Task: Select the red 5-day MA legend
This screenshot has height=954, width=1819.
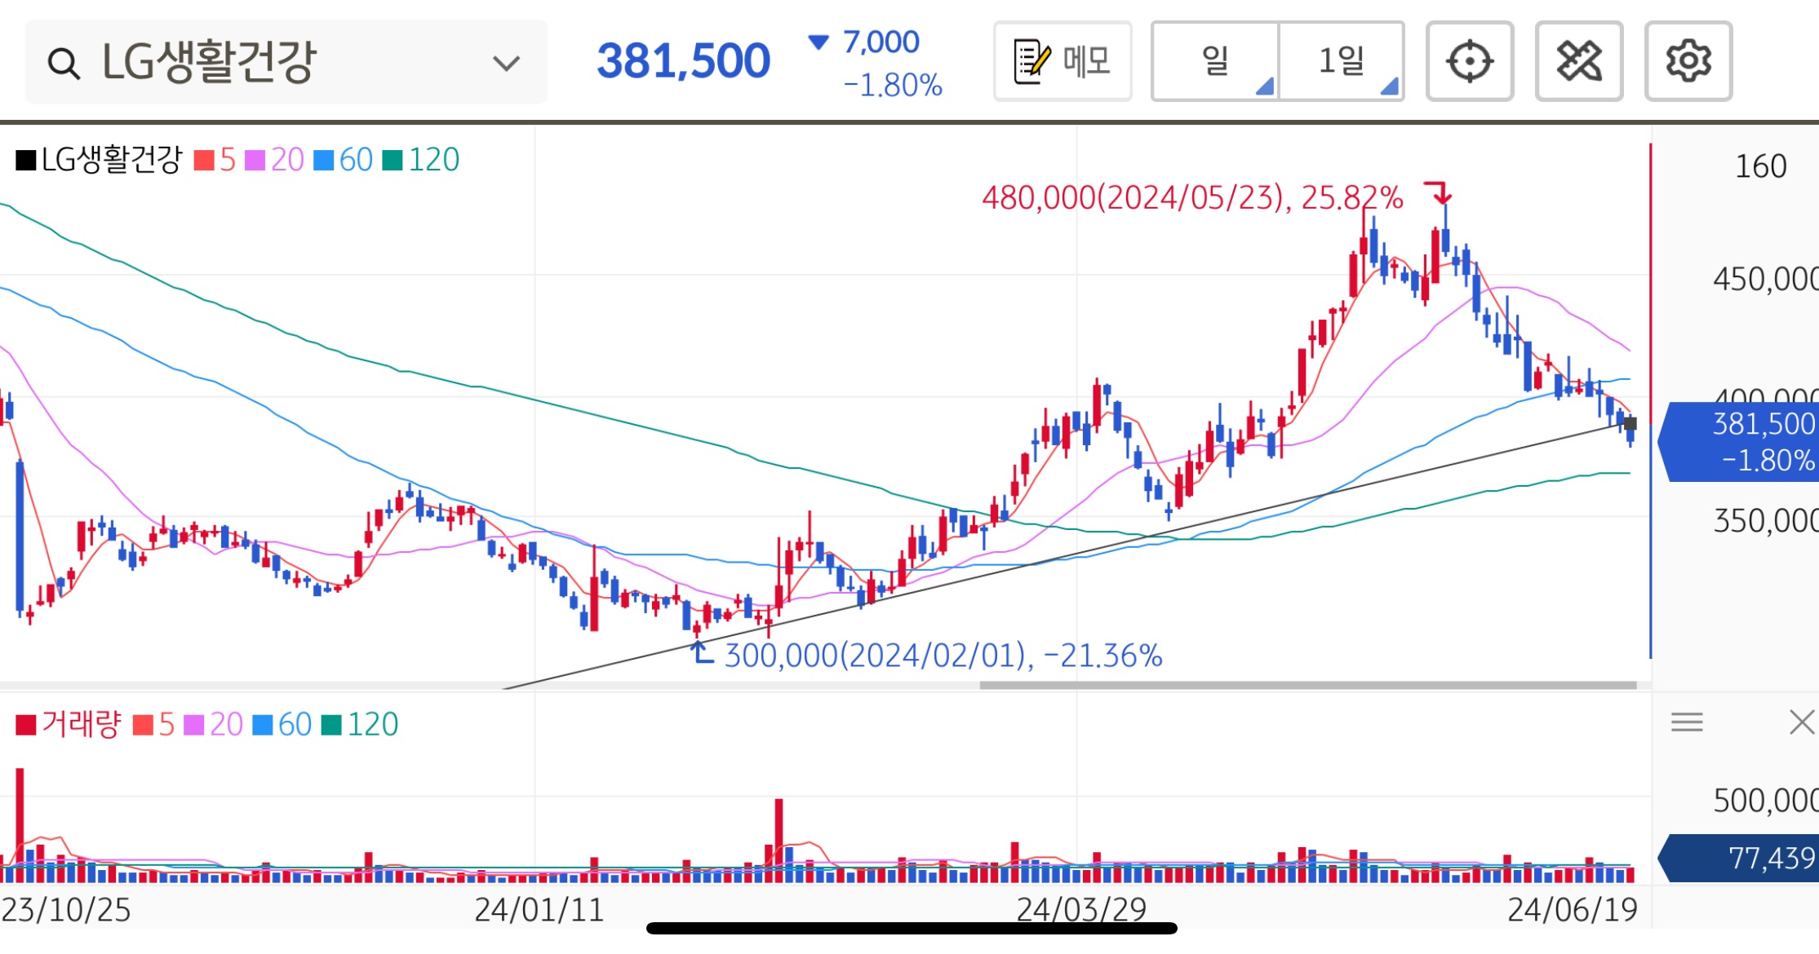Action: (x=215, y=160)
